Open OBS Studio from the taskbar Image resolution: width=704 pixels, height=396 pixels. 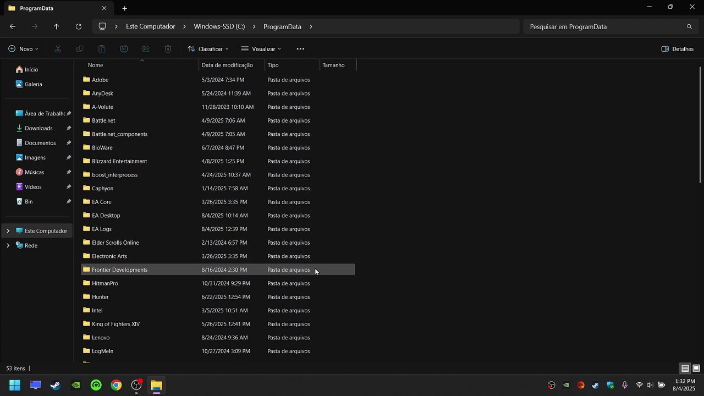[136, 385]
